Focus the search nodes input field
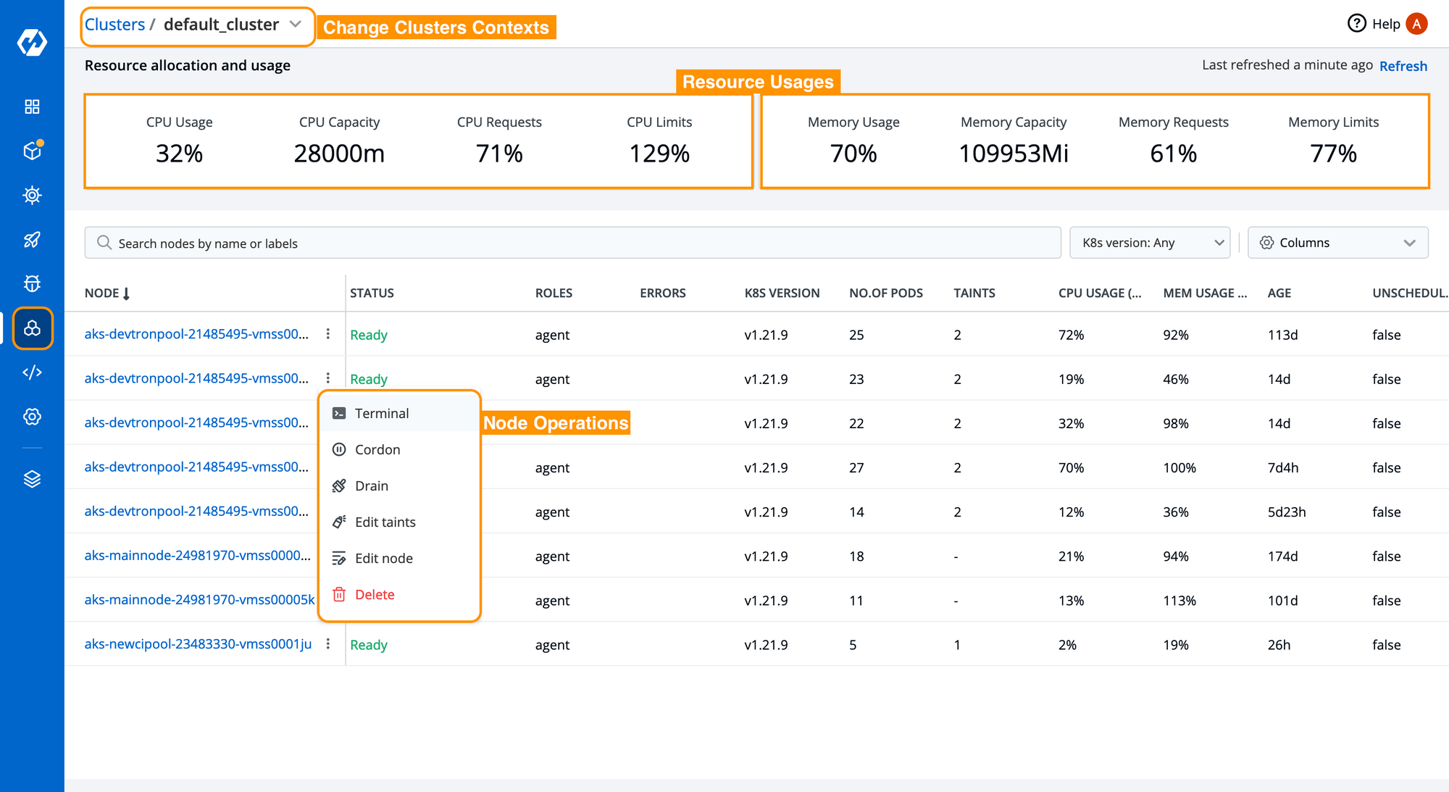The image size is (1449, 792). click(x=572, y=243)
